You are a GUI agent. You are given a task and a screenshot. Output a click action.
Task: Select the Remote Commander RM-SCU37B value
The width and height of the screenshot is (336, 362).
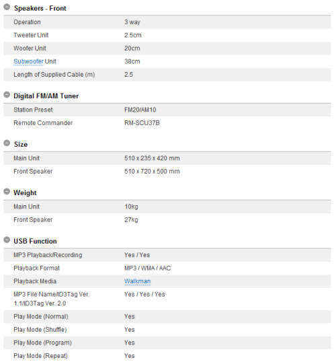point(142,123)
